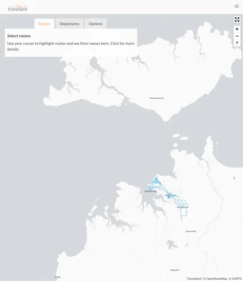Click the Pickertaramoor map label
The image size is (243, 282).
[x=157, y=98]
